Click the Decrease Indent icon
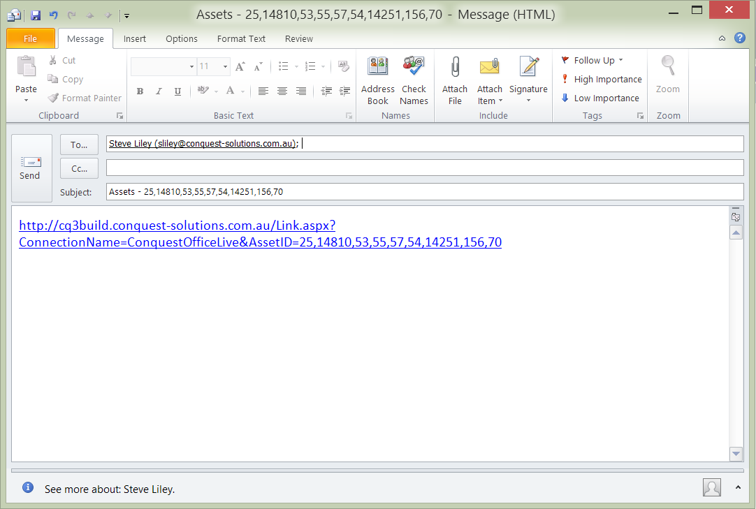The height and width of the screenshot is (509, 756). coord(326,91)
